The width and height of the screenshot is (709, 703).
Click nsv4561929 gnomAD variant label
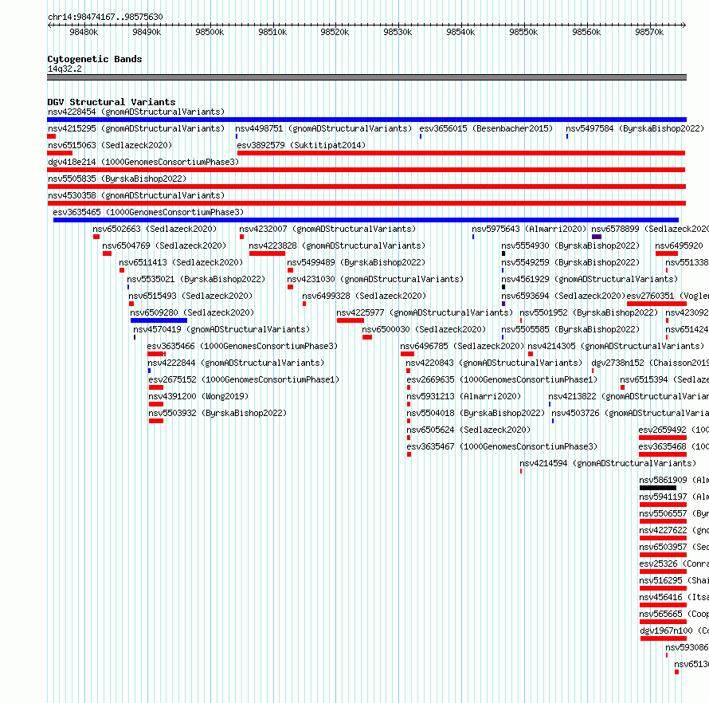(590, 279)
